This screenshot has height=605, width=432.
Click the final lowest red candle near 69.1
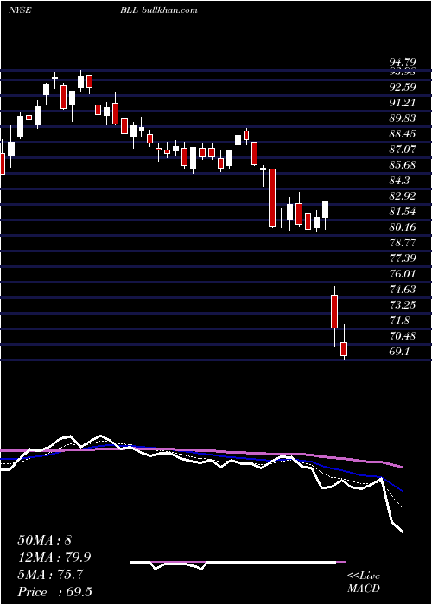coord(344,349)
